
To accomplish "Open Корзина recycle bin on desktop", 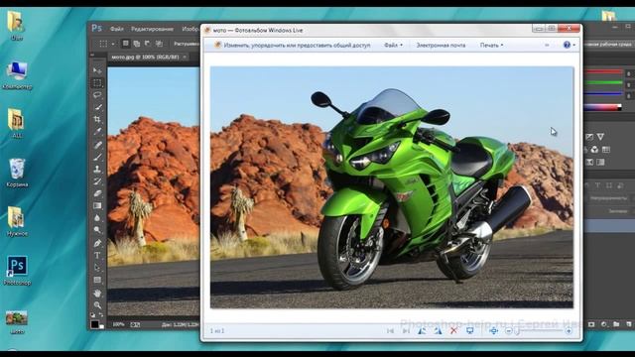I will 17,173.
